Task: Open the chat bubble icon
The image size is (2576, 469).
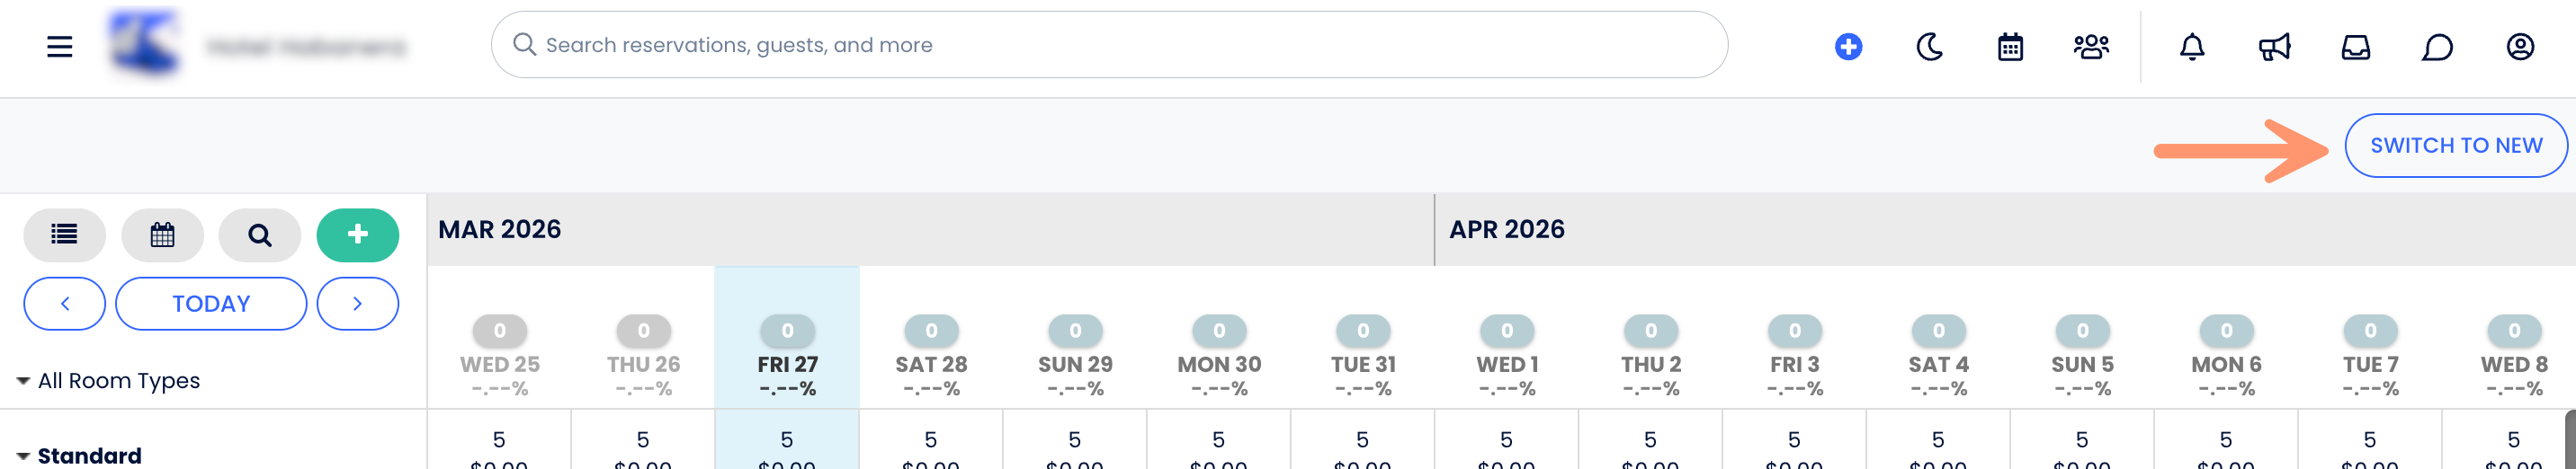Action: point(2437,47)
